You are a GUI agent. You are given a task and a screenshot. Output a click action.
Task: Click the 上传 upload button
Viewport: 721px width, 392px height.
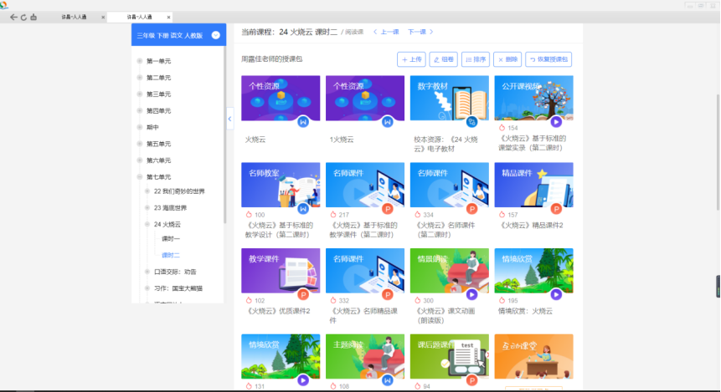(411, 59)
